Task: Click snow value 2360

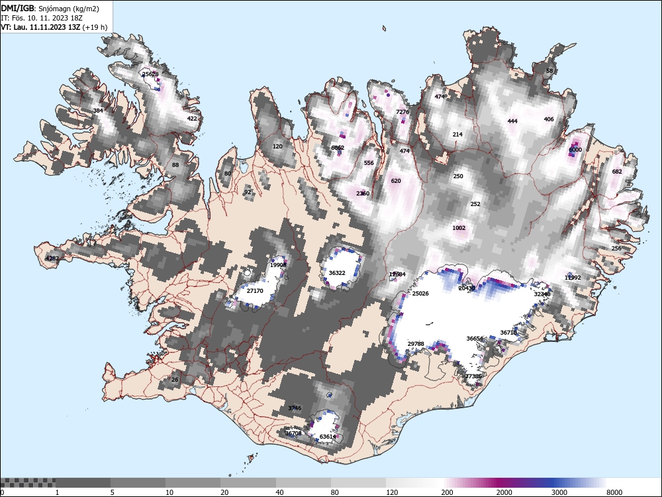Action: point(363,193)
